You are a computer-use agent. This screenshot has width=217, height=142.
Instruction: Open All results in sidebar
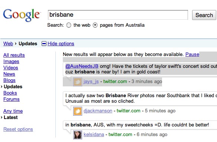click(x=14, y=55)
